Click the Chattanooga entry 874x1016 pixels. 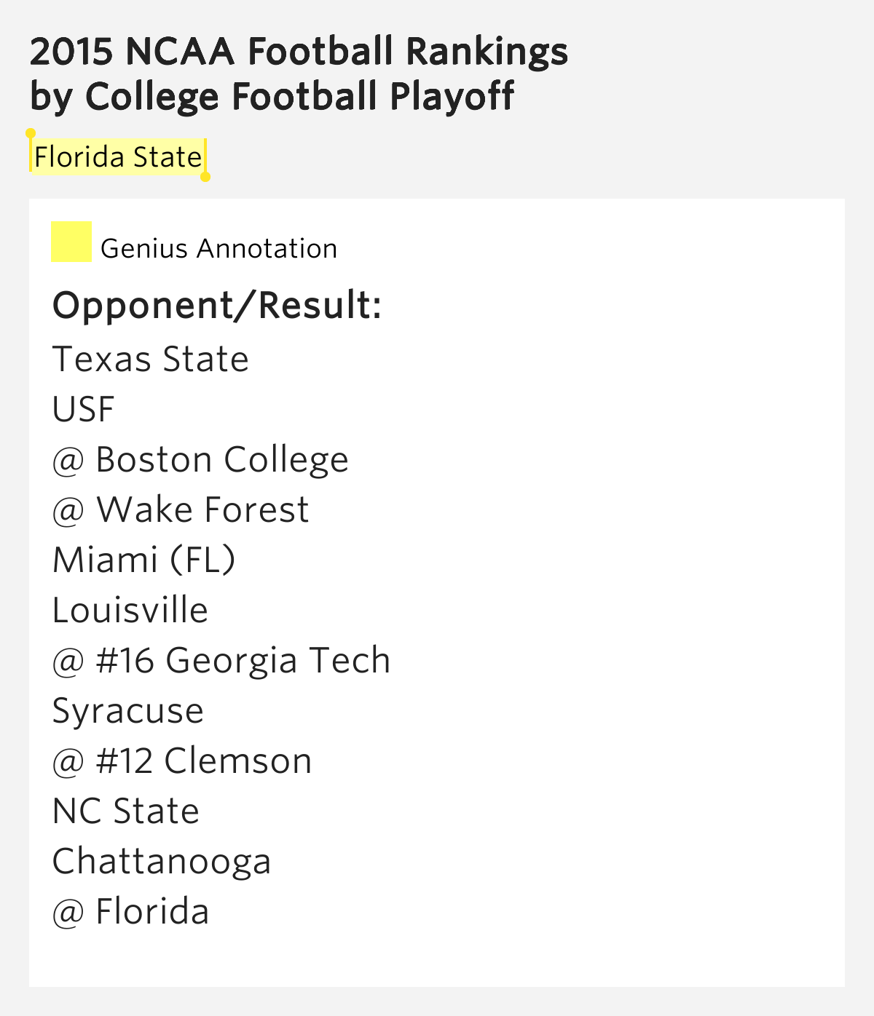pos(162,862)
